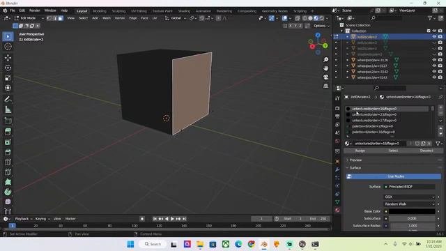Collapse the Collection tree item

click(342, 31)
